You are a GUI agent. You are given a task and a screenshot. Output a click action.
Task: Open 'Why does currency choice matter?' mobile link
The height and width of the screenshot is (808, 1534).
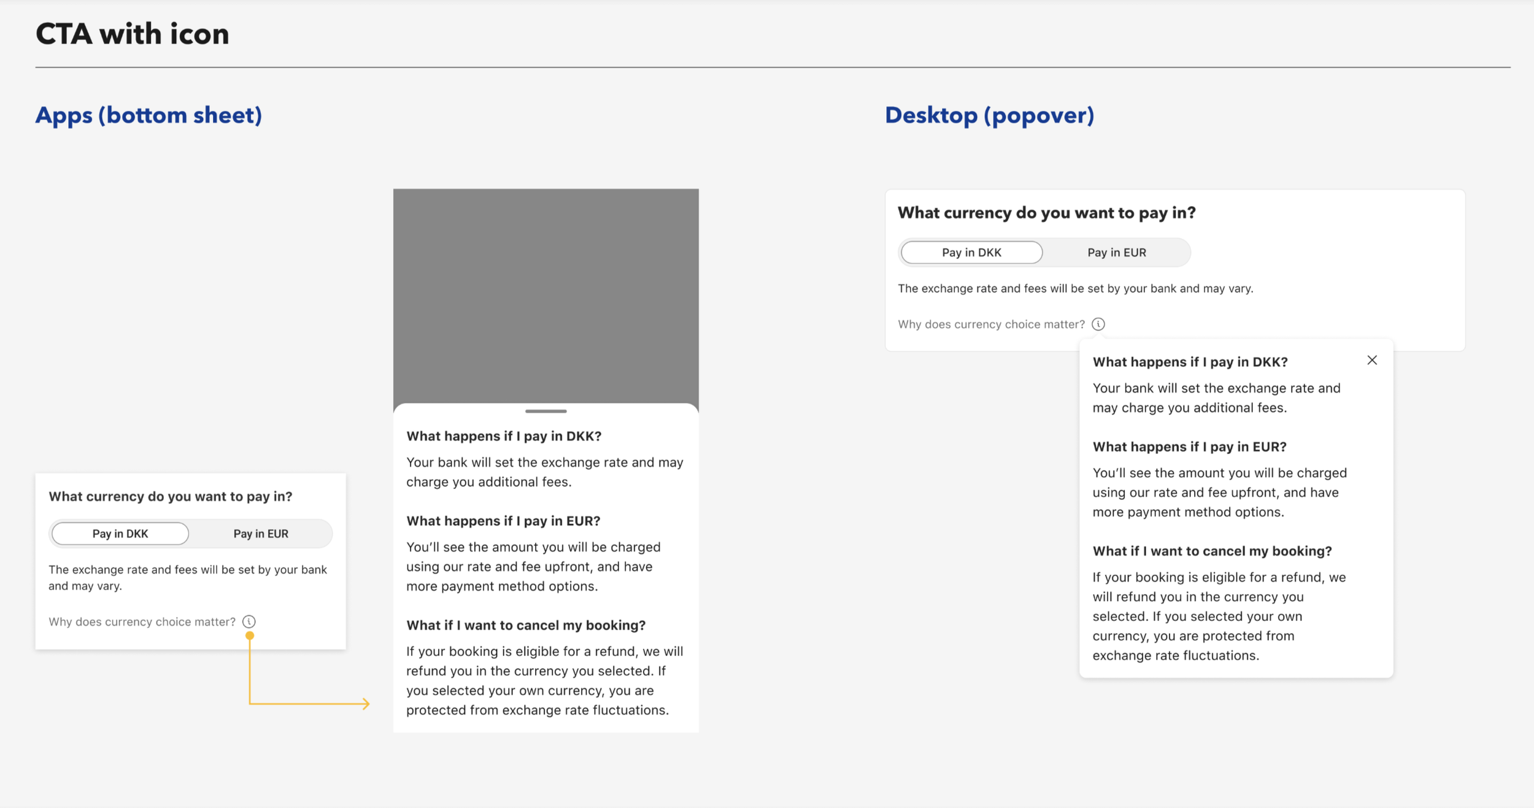(x=142, y=621)
